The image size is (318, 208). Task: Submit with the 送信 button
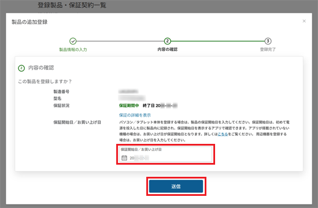pos(176,186)
